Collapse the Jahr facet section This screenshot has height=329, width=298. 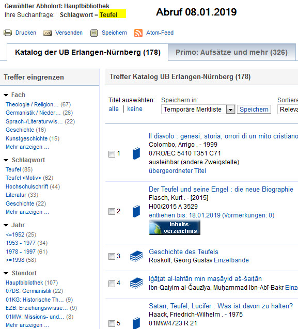6,225
